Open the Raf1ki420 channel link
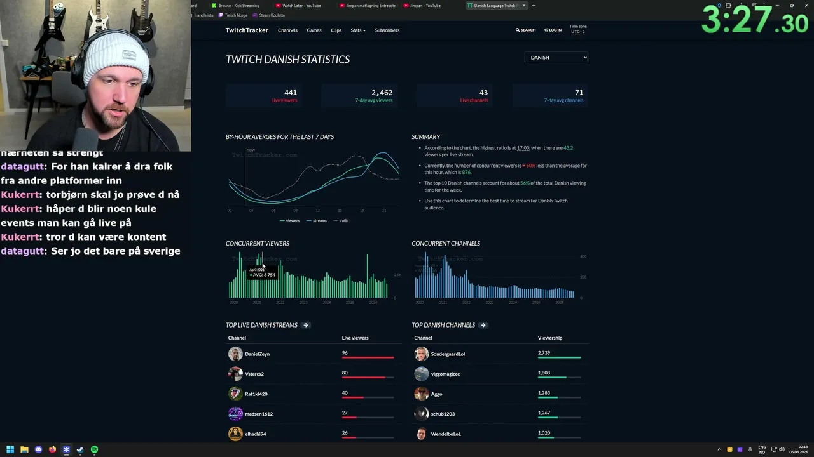This screenshot has height=457, width=814. (x=256, y=394)
